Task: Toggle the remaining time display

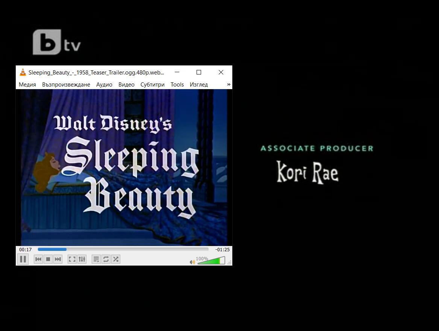Action: pos(222,250)
